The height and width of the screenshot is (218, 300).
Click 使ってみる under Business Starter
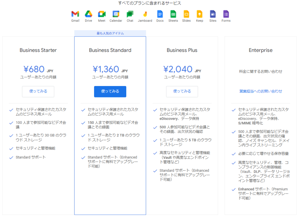click(x=38, y=91)
